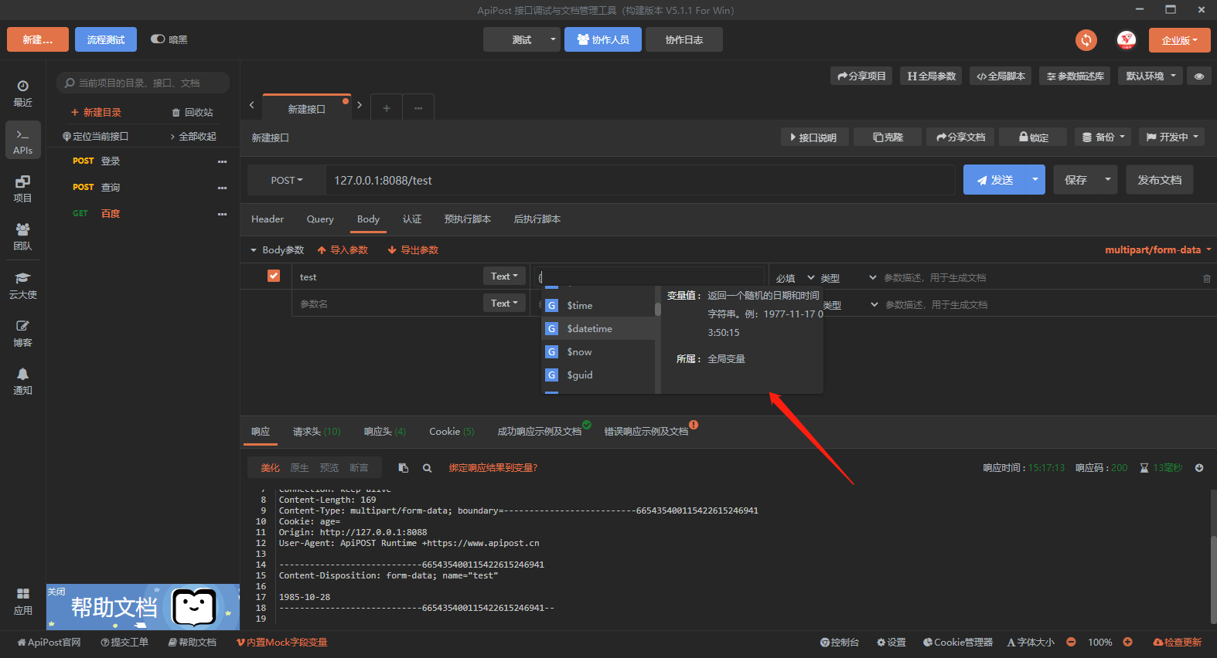Go to previous tab with left chevron

251,105
